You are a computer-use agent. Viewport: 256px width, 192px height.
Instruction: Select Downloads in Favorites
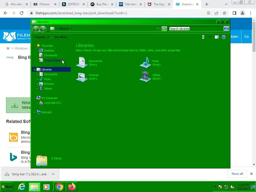tap(50, 55)
